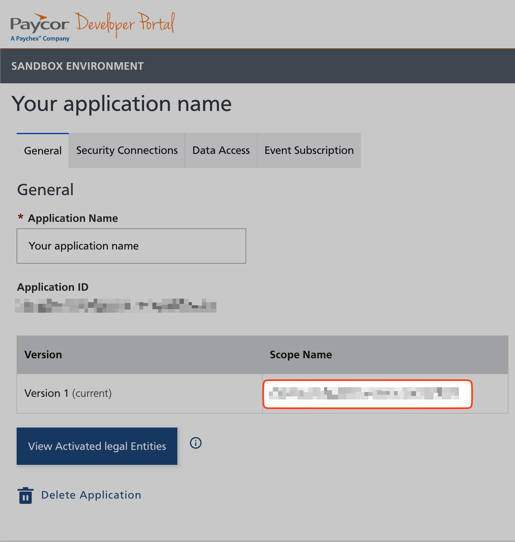Click the Developer Portal script logo

pyautogui.click(x=125, y=24)
